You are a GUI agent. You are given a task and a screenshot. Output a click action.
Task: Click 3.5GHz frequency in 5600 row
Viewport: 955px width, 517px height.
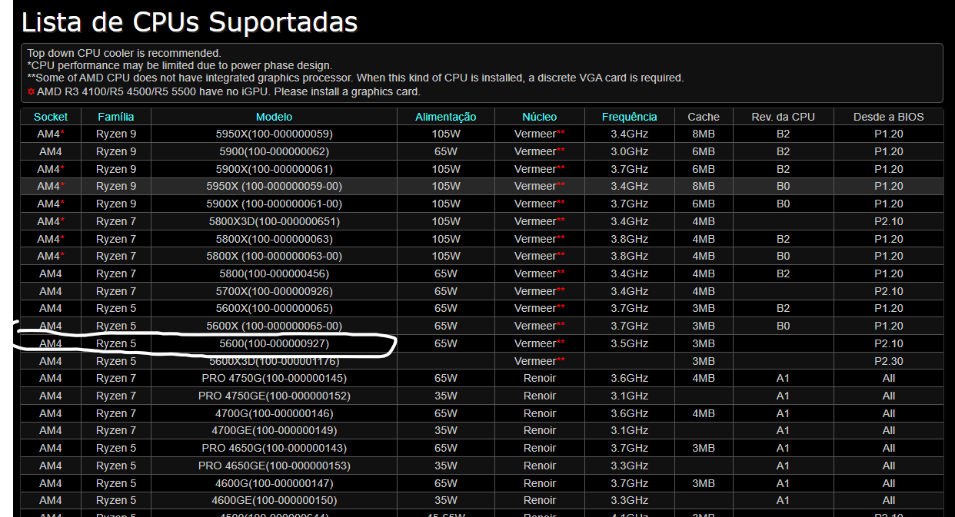point(630,343)
